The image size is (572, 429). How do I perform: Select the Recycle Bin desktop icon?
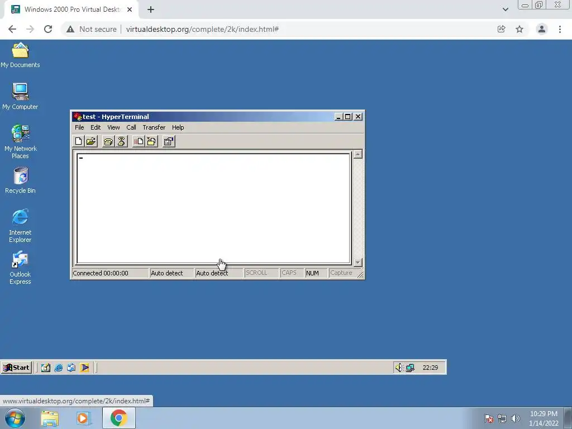click(21, 180)
